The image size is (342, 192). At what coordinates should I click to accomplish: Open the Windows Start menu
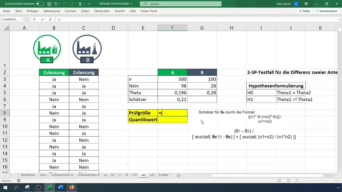(x=5, y=187)
